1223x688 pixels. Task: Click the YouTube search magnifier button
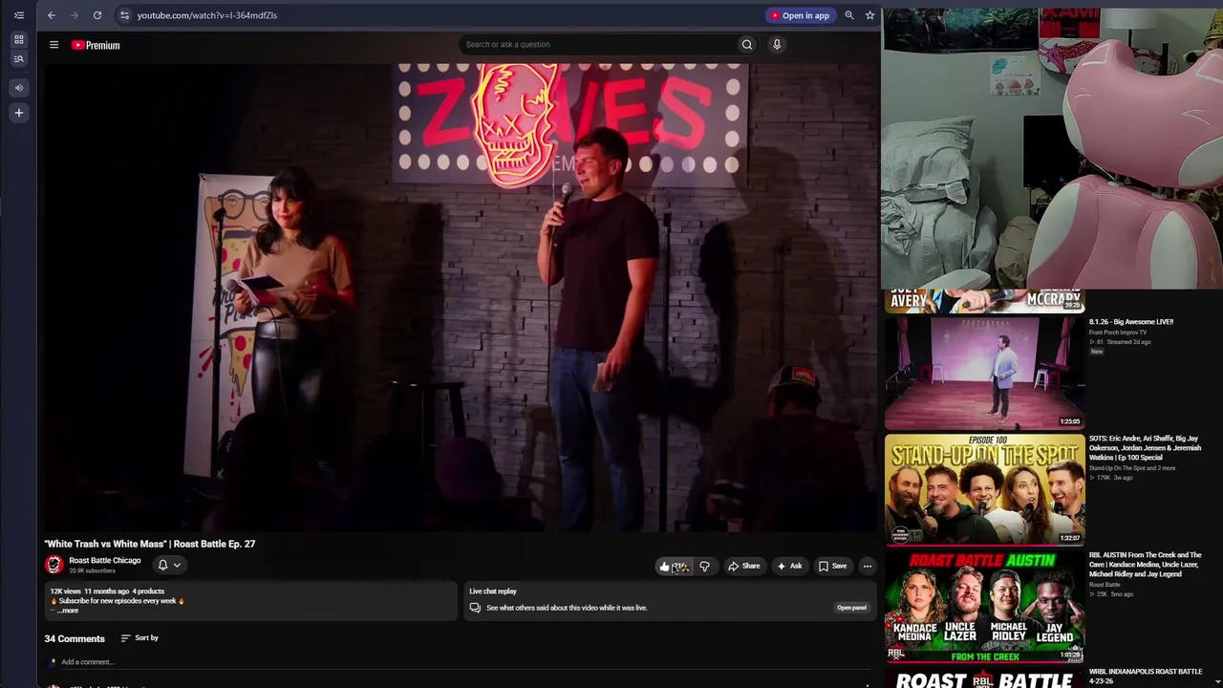pos(747,44)
